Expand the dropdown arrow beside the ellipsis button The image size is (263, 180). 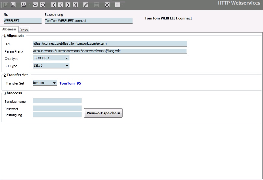pyautogui.click(x=123, y=5)
